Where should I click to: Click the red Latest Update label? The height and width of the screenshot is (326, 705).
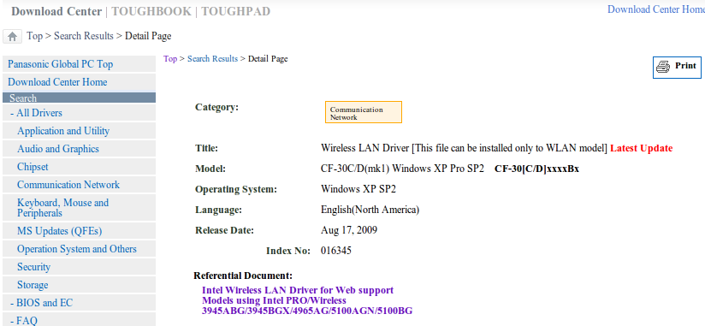pyautogui.click(x=641, y=148)
